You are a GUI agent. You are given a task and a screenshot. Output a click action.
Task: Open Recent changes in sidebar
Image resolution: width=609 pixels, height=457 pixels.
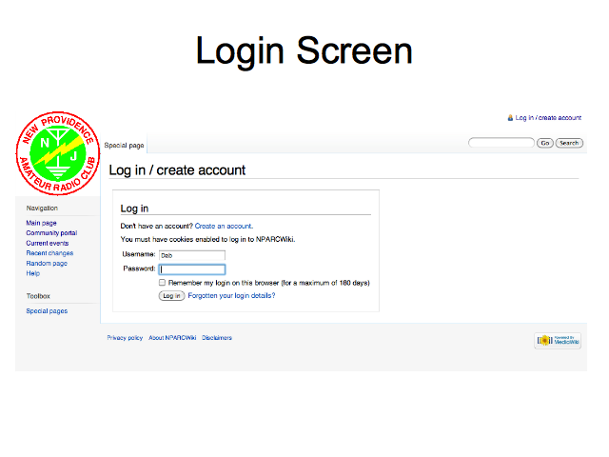49,253
